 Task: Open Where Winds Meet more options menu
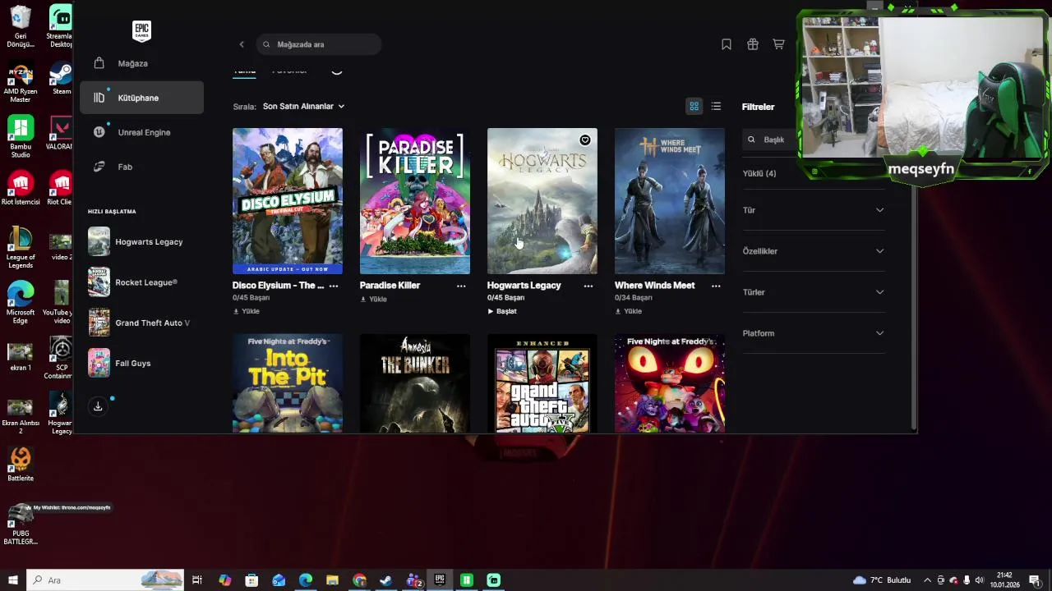coord(716,286)
